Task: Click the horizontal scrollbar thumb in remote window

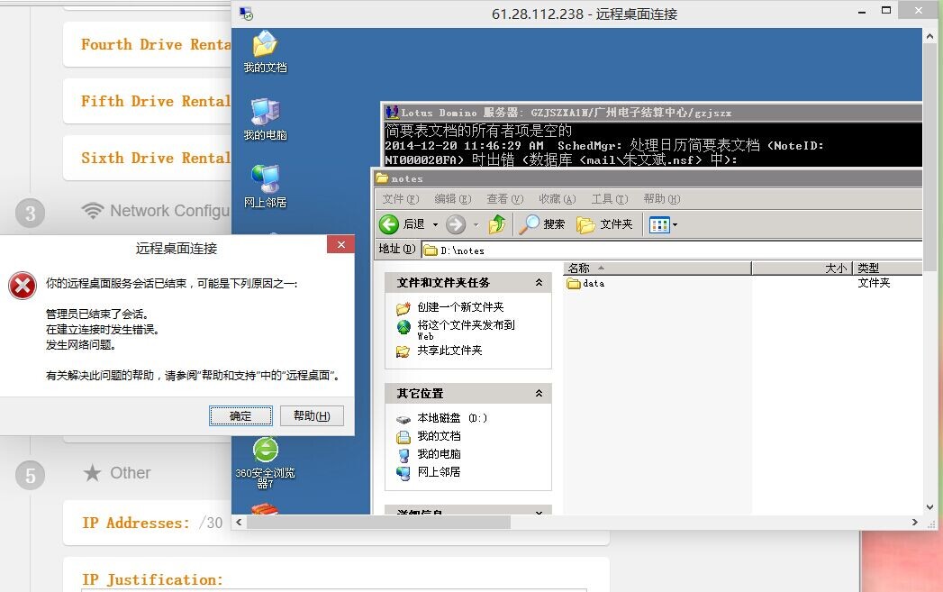Action: [378, 523]
